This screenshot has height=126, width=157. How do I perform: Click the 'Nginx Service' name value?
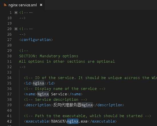(52, 94)
